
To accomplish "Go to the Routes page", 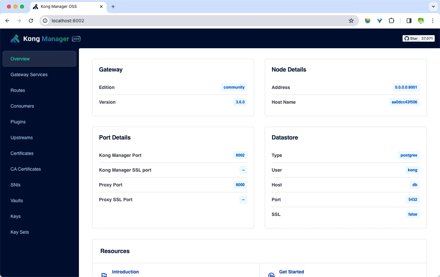I will click(x=18, y=90).
